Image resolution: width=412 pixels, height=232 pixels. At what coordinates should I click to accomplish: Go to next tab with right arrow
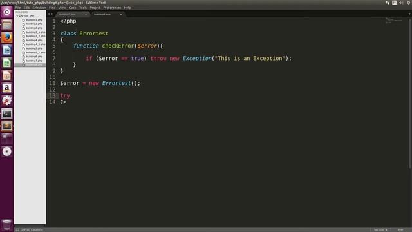point(51,14)
